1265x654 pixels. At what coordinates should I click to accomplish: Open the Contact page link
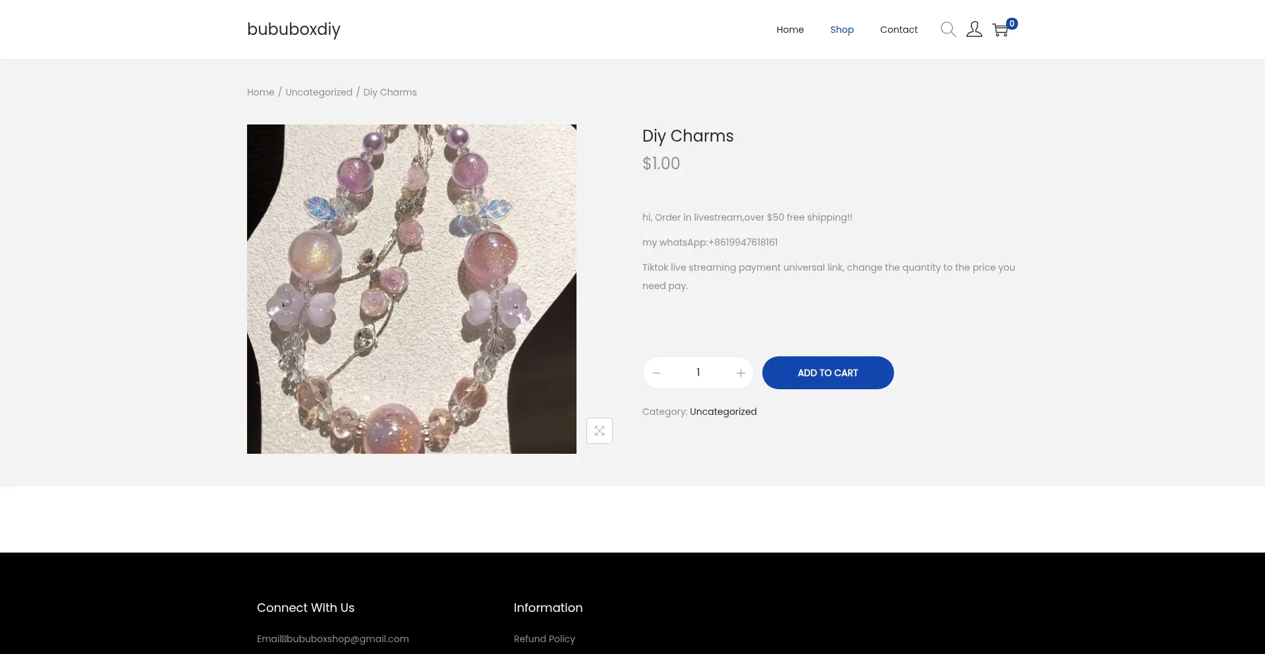click(899, 30)
